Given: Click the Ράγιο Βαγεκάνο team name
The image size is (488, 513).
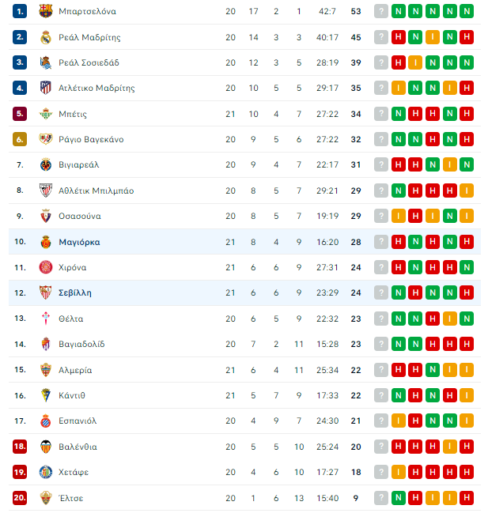Looking at the screenshot, I should 91,139.
